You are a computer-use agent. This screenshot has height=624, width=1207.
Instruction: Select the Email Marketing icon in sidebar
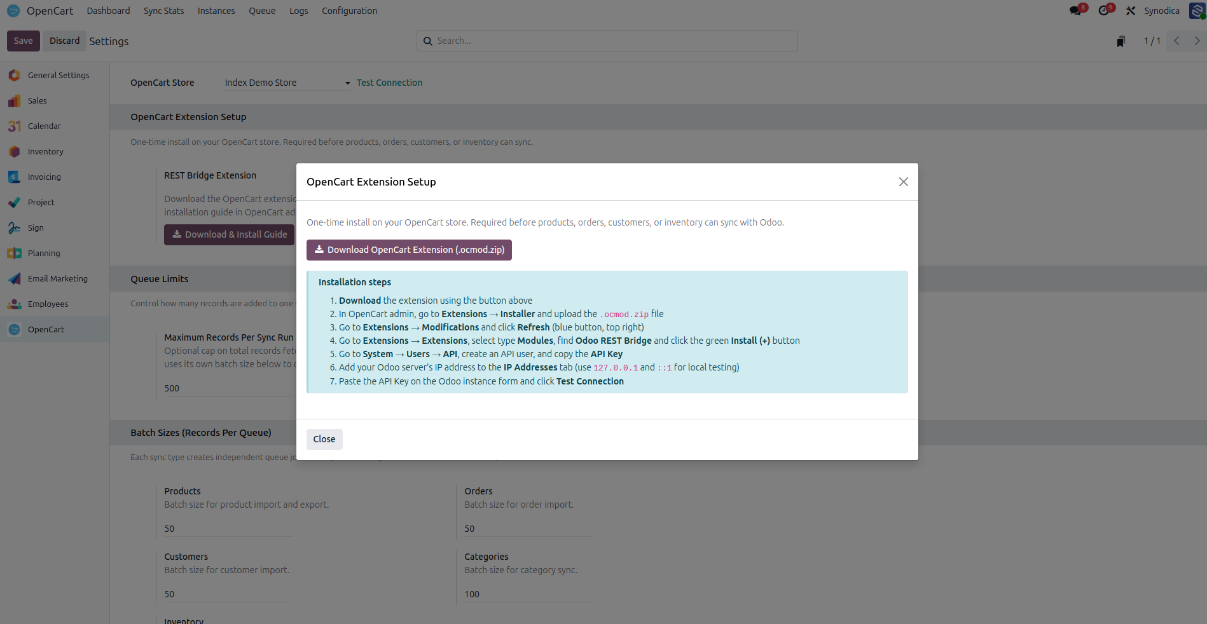click(14, 278)
